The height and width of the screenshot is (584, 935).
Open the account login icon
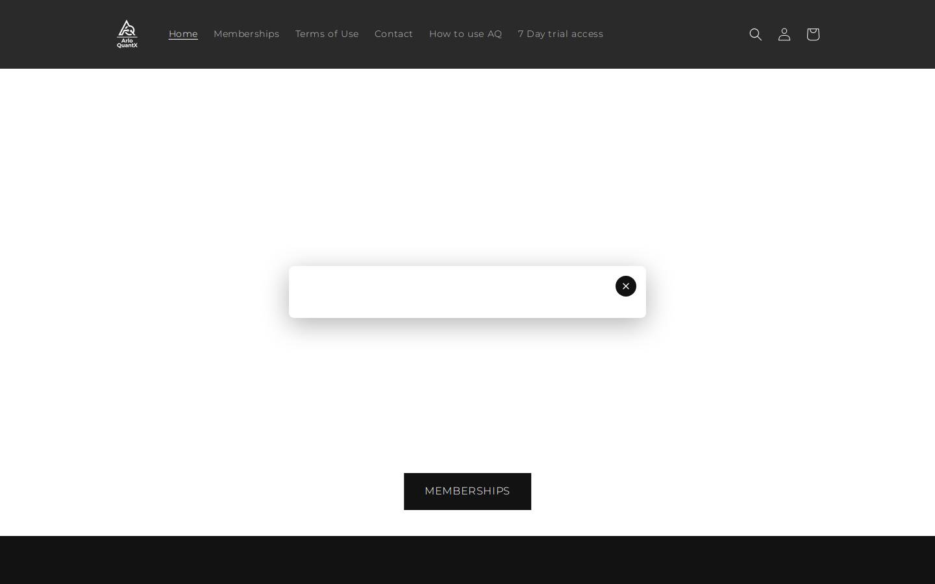pyautogui.click(x=784, y=34)
